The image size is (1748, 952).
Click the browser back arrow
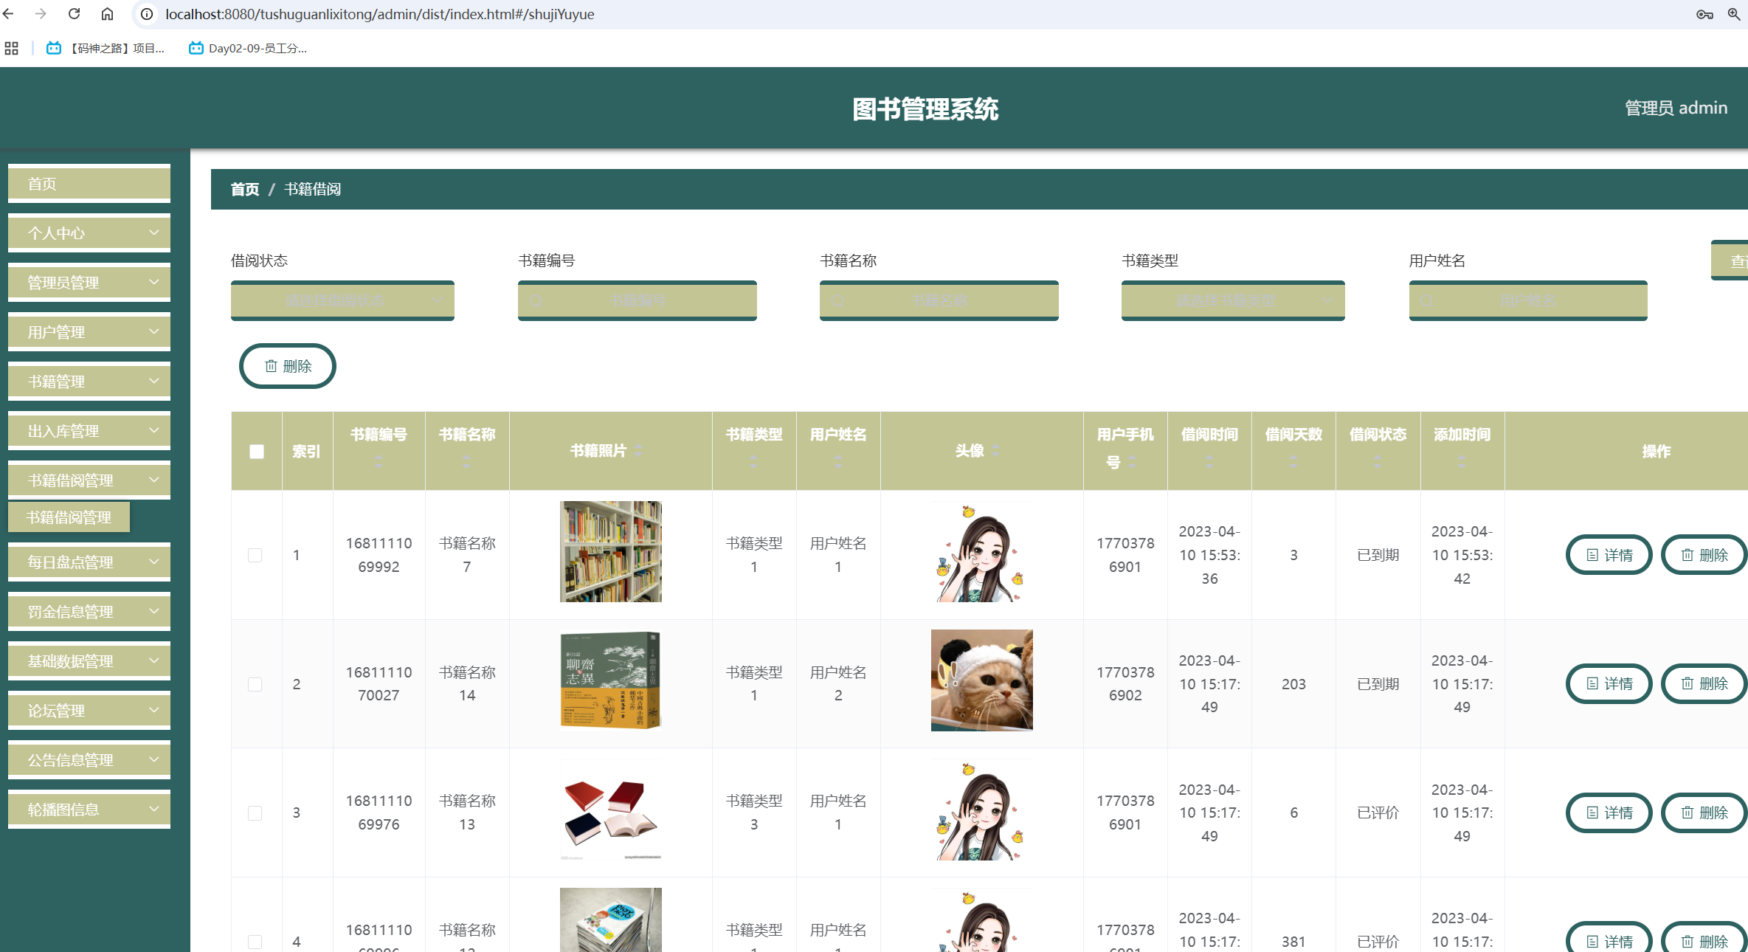pyautogui.click(x=9, y=14)
